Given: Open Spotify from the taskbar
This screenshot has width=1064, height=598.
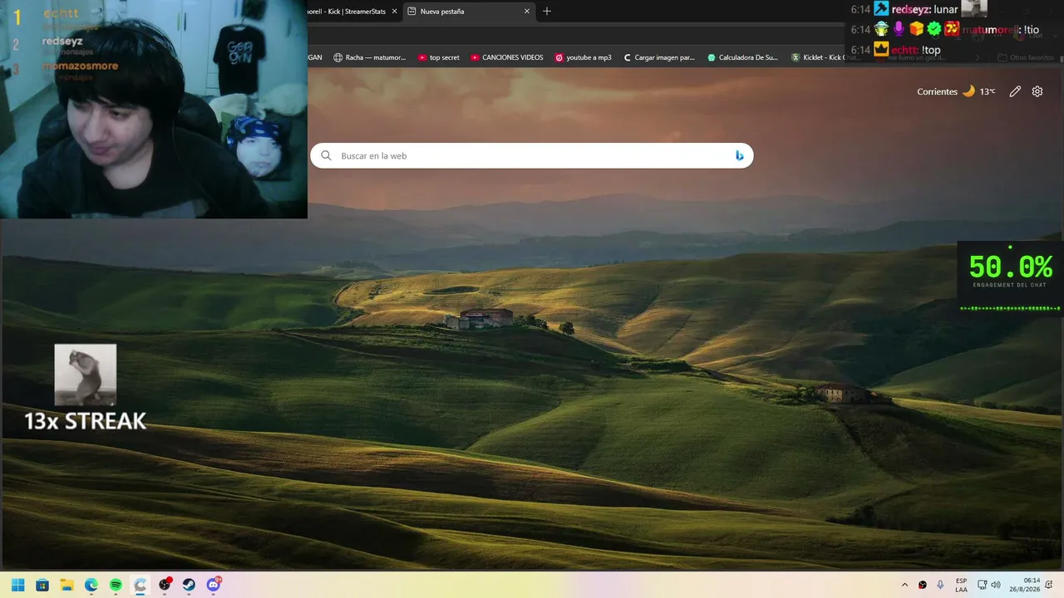Looking at the screenshot, I should point(116,585).
